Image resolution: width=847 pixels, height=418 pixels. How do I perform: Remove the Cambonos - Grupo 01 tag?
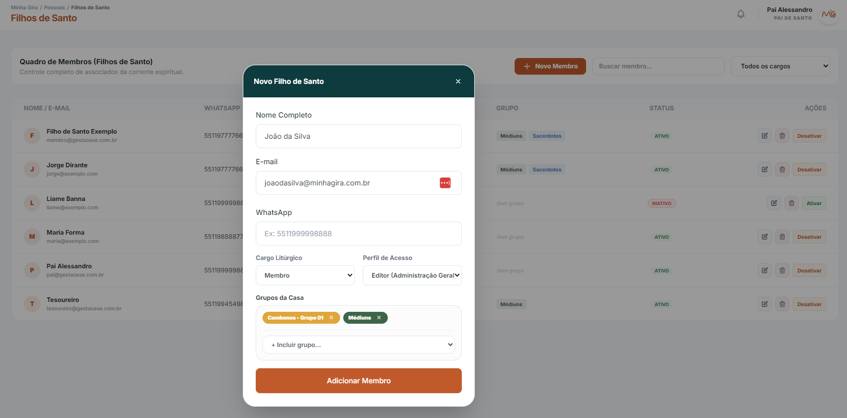tap(331, 318)
